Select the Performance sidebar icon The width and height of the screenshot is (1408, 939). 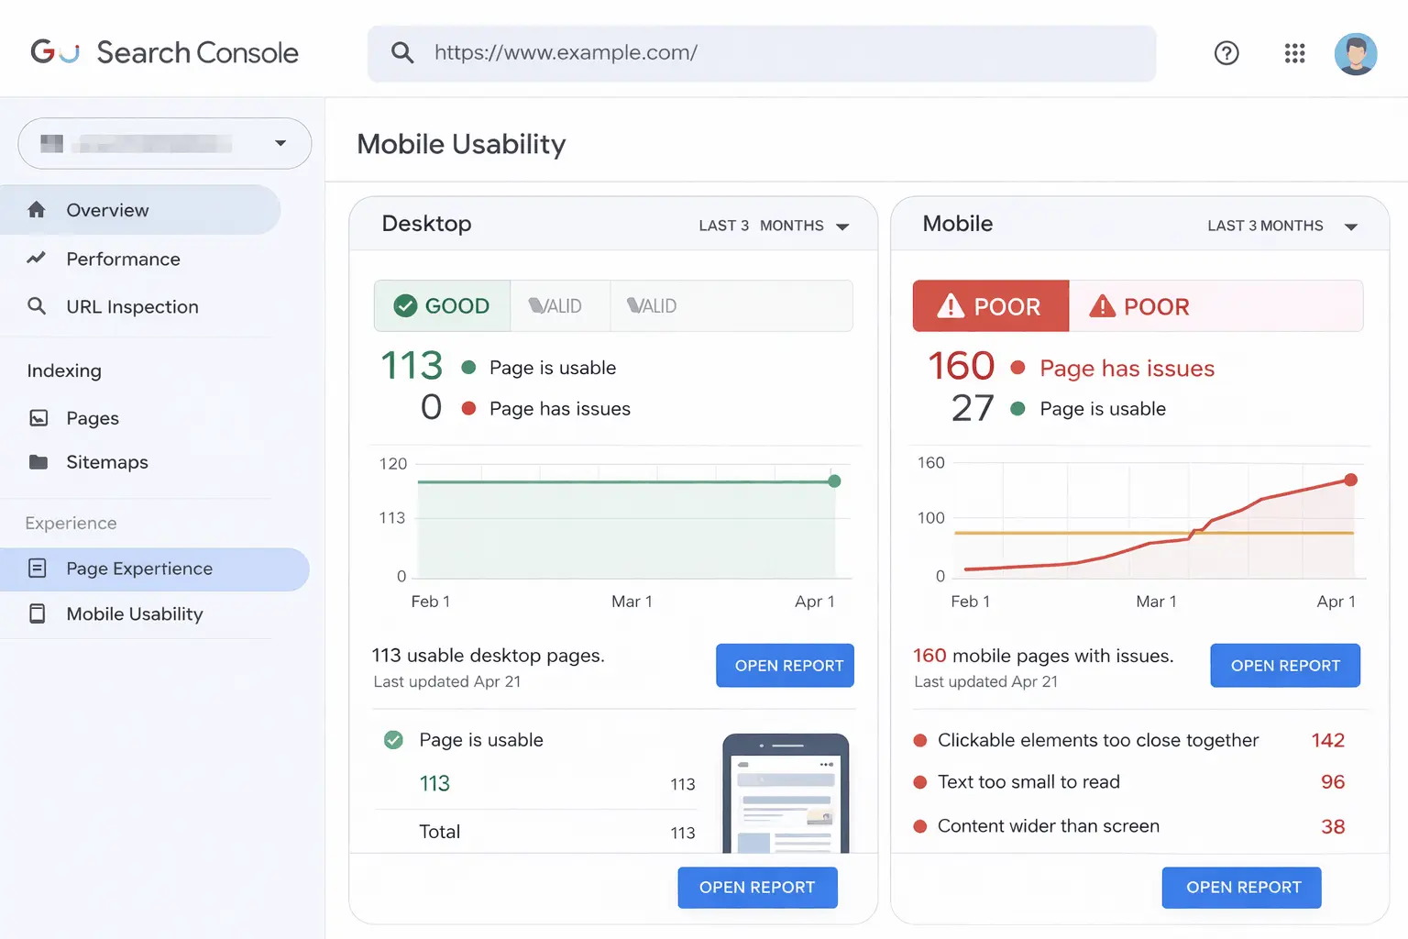[37, 259]
